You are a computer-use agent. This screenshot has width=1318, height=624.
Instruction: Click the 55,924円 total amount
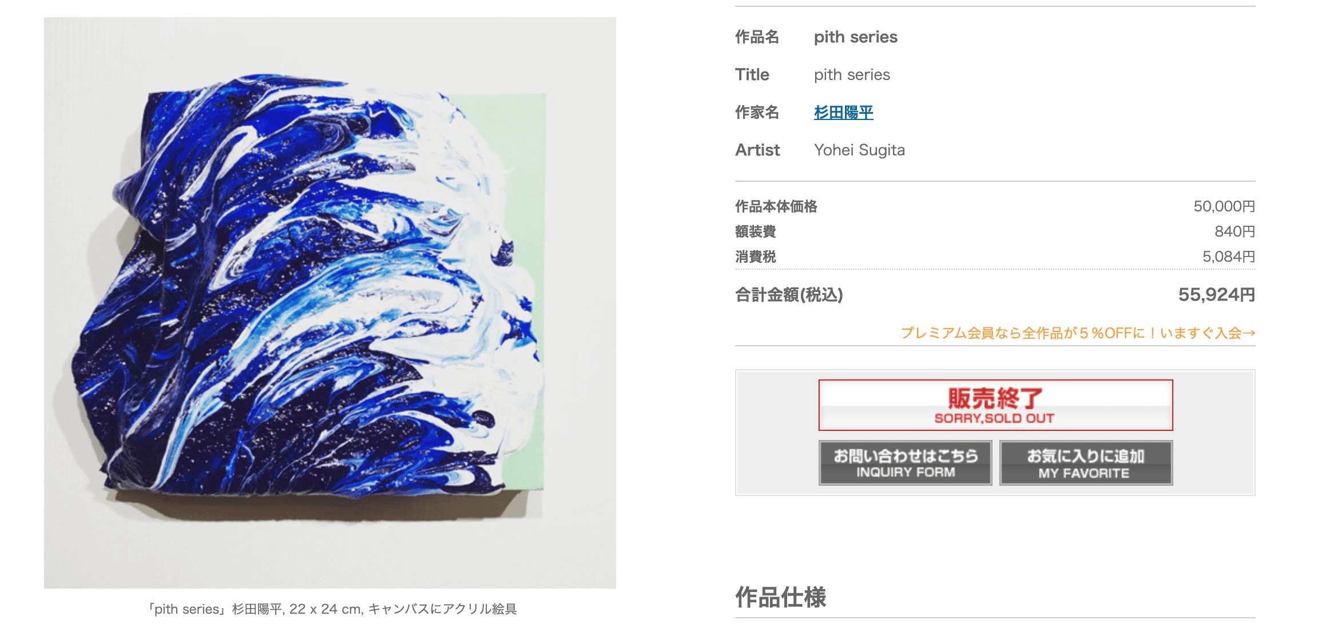click(1217, 295)
